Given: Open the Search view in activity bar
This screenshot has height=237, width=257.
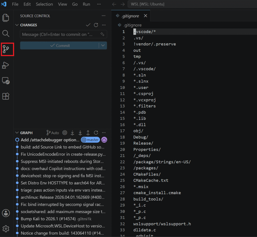Looking at the screenshot, I should (x=6, y=33).
